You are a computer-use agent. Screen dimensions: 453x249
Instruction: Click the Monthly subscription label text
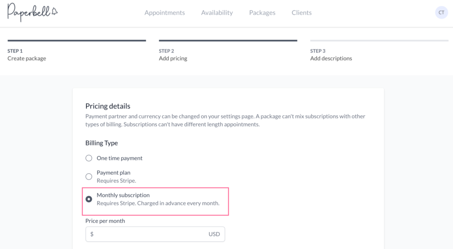pyautogui.click(x=123, y=195)
